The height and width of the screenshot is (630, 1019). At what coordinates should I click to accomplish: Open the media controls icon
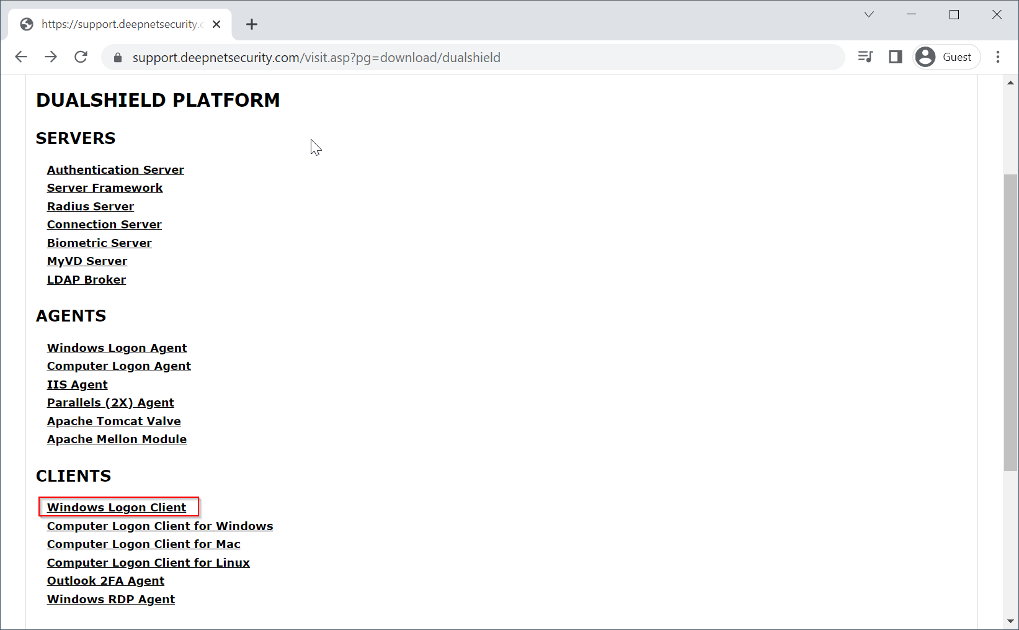pyautogui.click(x=865, y=57)
